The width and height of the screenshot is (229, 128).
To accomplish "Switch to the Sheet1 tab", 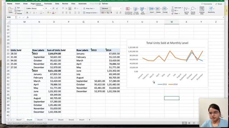I will (x=82, y=120).
